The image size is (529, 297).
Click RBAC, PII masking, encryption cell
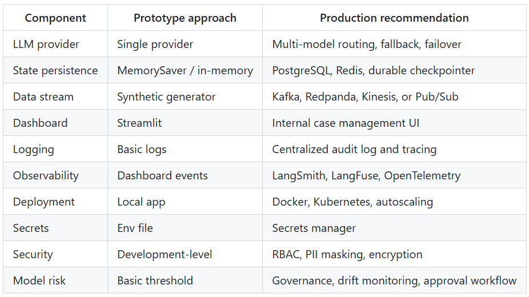click(x=394, y=254)
